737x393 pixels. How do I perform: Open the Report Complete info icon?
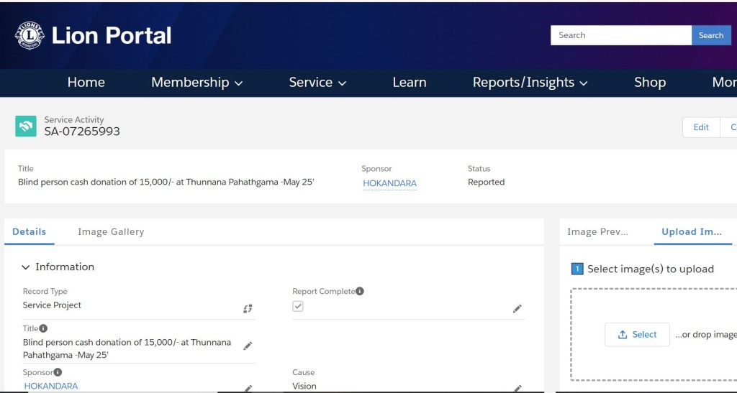[360, 291]
